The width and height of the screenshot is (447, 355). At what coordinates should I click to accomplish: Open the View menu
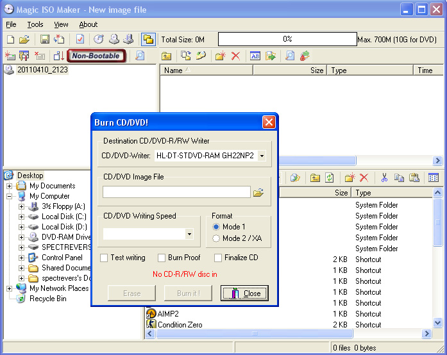point(61,24)
